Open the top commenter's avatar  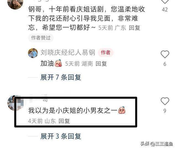click(x=15, y=4)
